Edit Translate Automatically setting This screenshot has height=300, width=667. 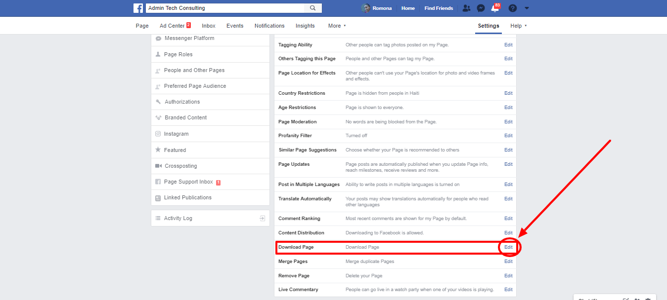pyautogui.click(x=508, y=199)
